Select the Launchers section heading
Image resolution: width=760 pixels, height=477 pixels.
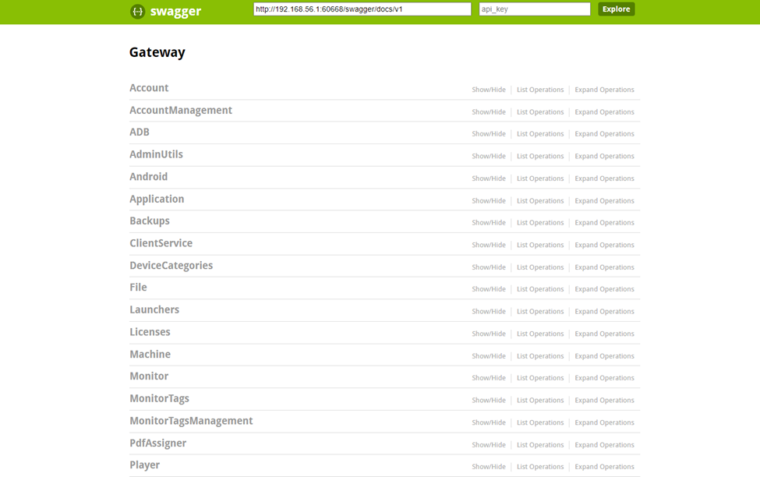tap(154, 309)
